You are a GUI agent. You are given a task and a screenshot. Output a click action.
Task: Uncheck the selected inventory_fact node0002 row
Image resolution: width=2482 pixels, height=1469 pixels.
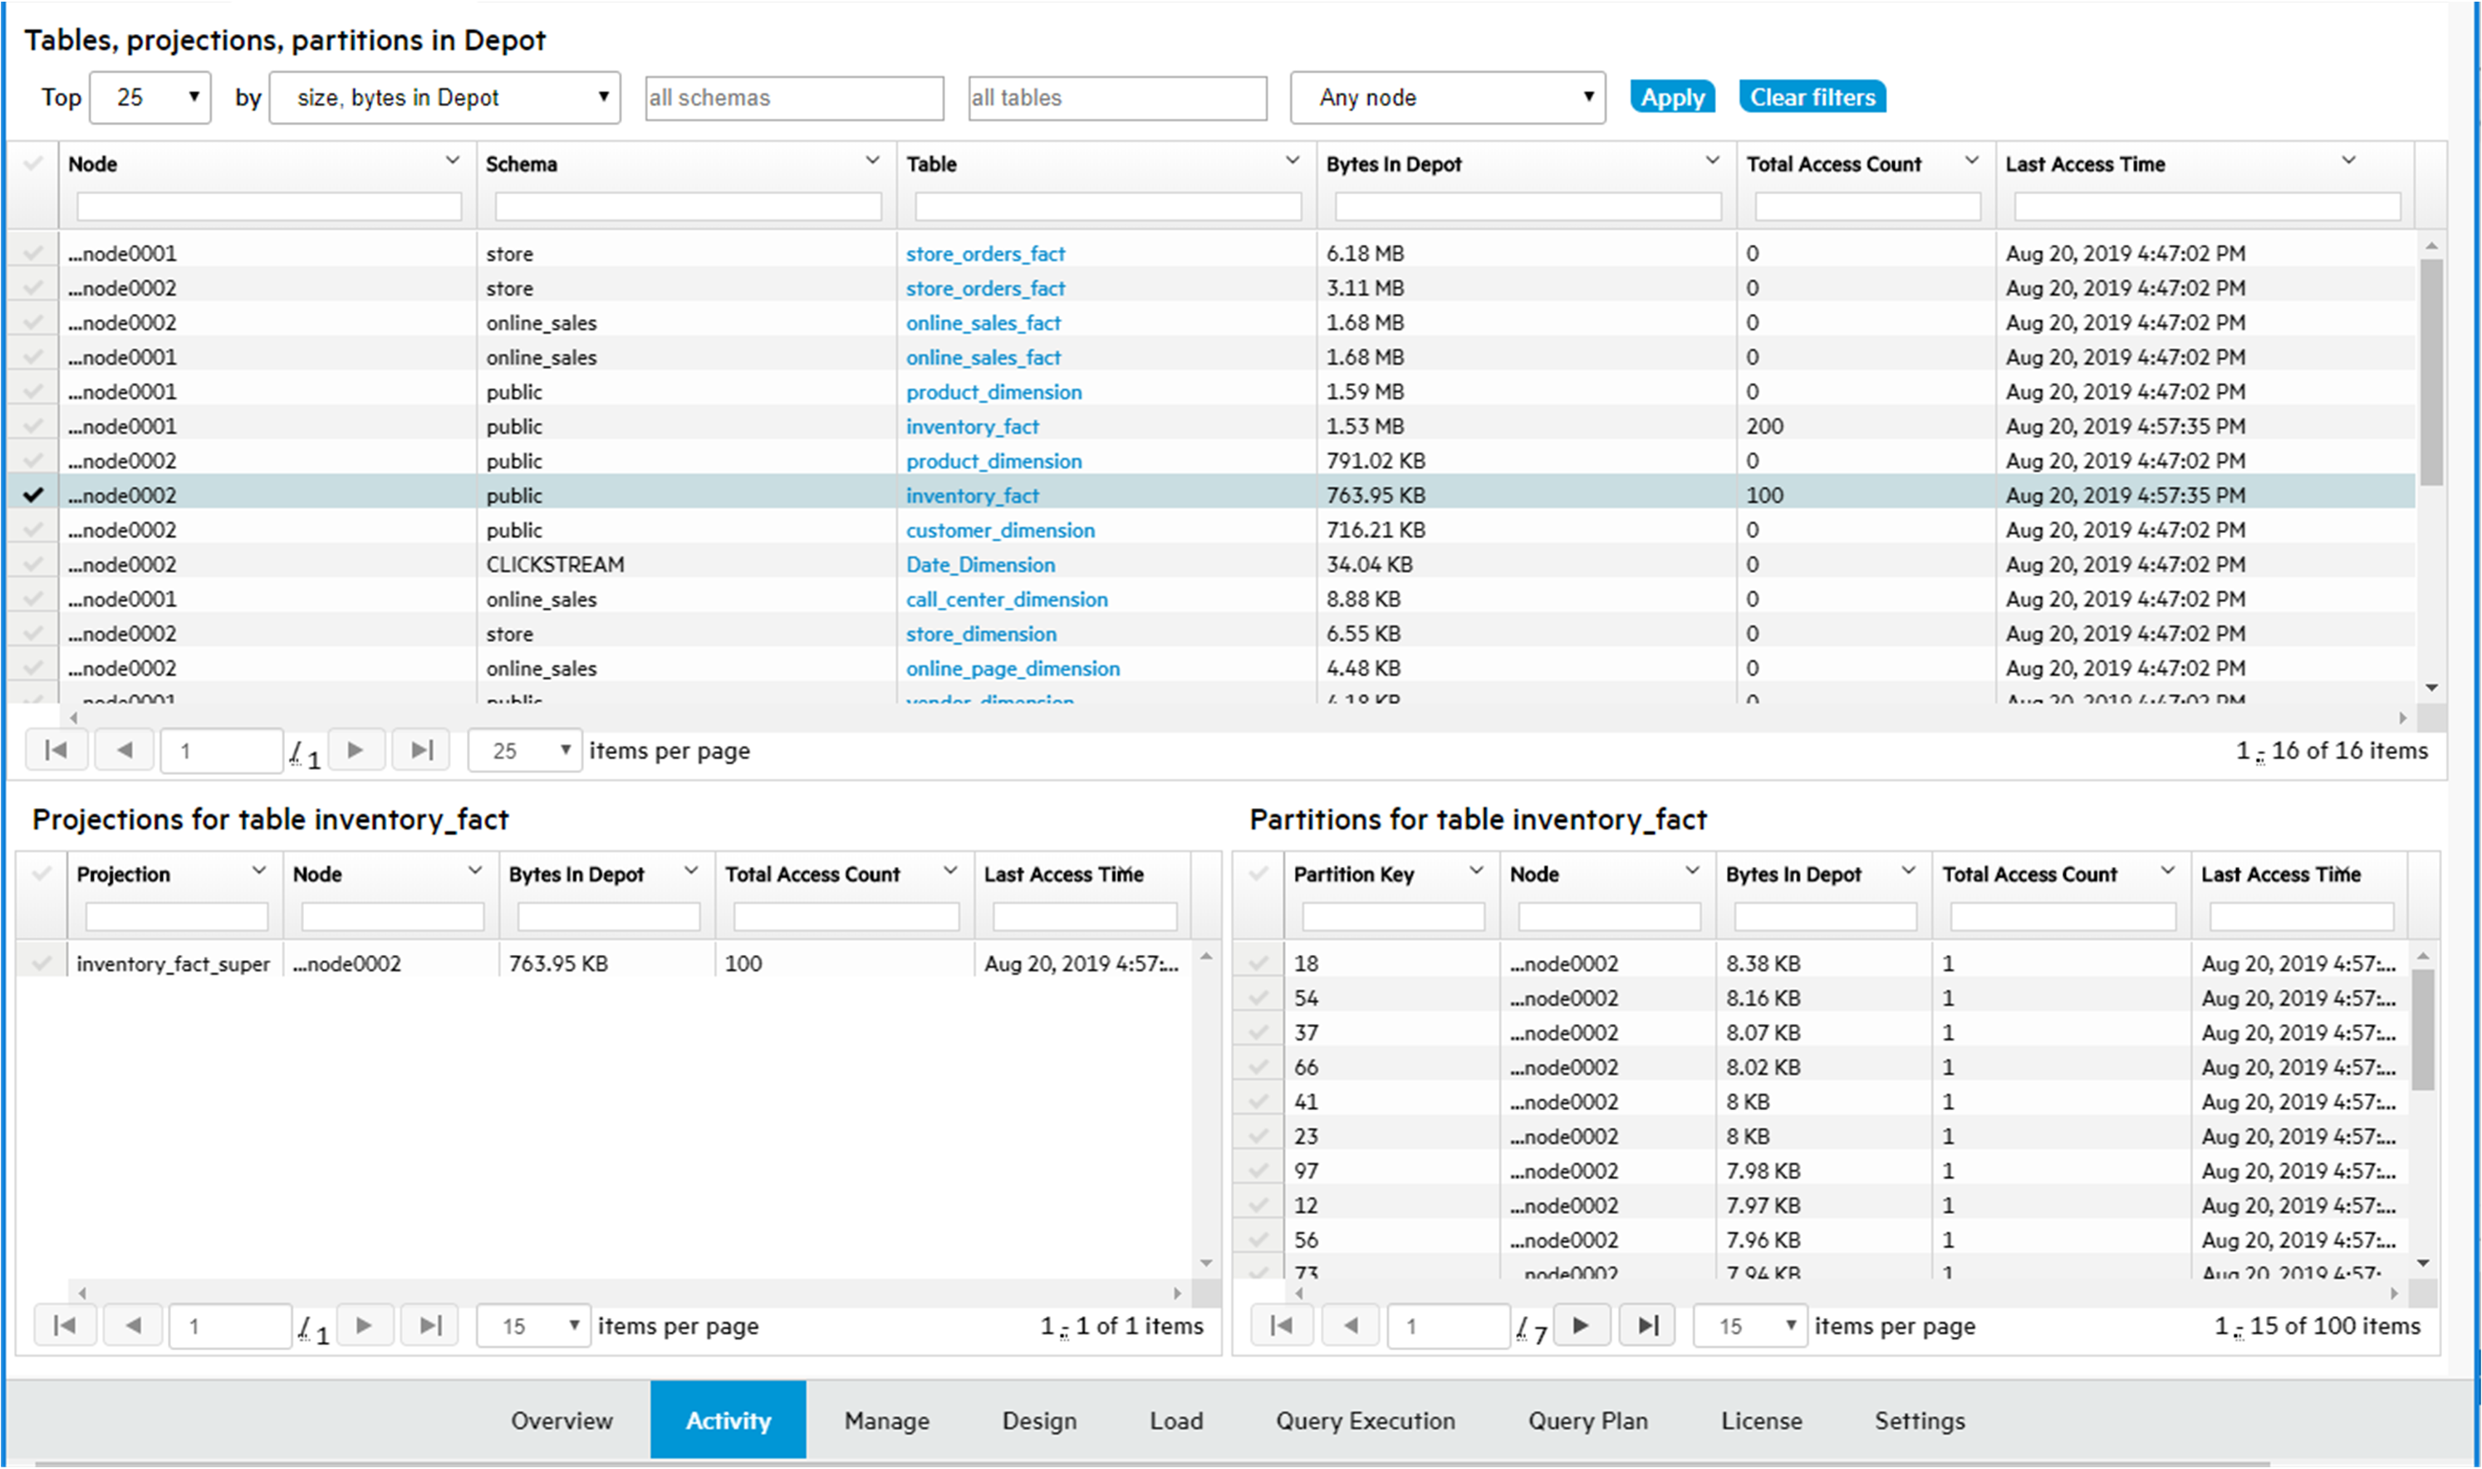34,495
